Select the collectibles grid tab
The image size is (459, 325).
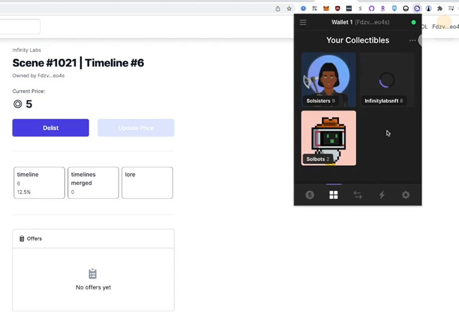[x=333, y=195]
